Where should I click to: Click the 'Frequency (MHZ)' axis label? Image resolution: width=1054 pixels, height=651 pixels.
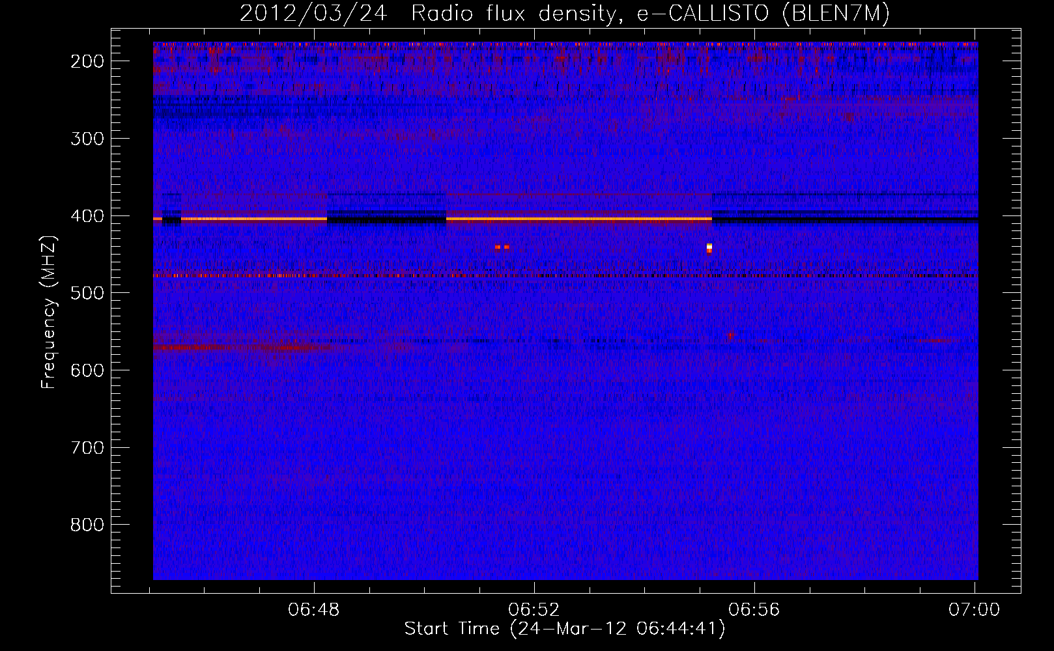(49, 312)
